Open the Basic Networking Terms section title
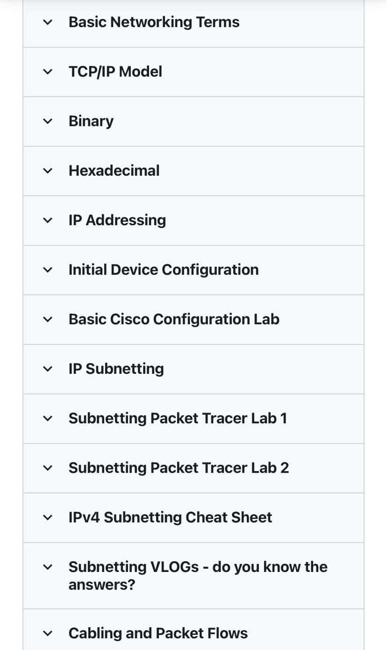The image size is (387, 650). click(x=154, y=22)
